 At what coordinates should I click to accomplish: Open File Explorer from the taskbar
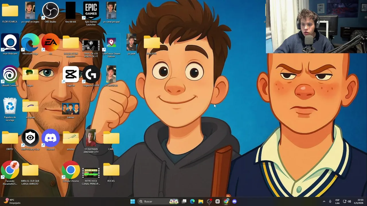[201, 201]
